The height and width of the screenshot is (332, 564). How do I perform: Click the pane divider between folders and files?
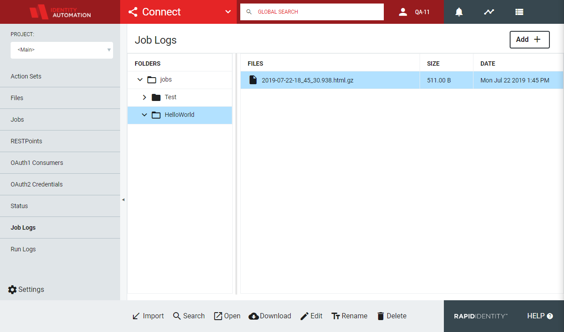(x=236, y=174)
